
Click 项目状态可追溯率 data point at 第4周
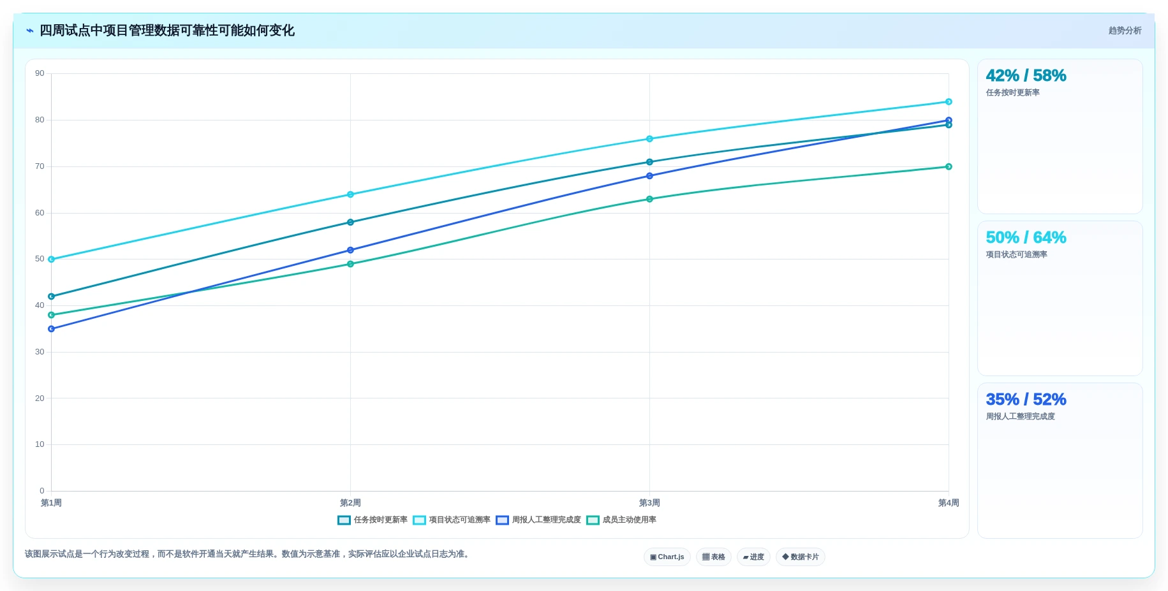pos(949,102)
